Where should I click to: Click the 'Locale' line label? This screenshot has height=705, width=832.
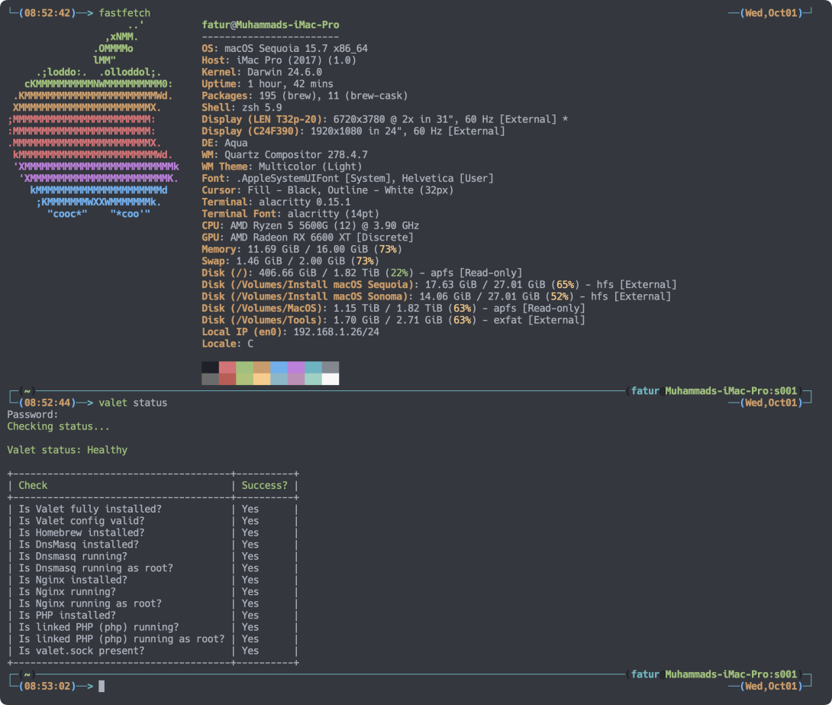(x=218, y=344)
